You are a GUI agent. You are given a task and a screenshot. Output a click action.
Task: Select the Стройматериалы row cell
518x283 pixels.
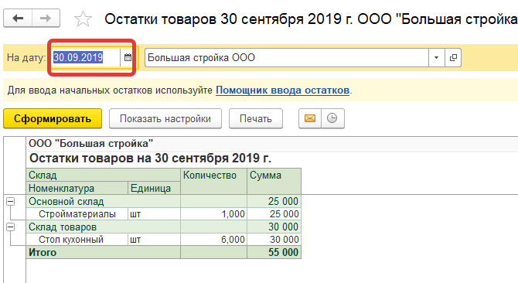coord(77,214)
